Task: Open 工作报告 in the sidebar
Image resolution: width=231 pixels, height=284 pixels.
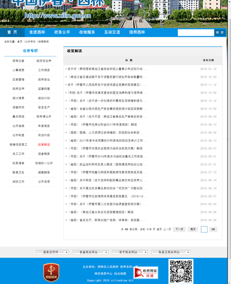Action: point(44,70)
